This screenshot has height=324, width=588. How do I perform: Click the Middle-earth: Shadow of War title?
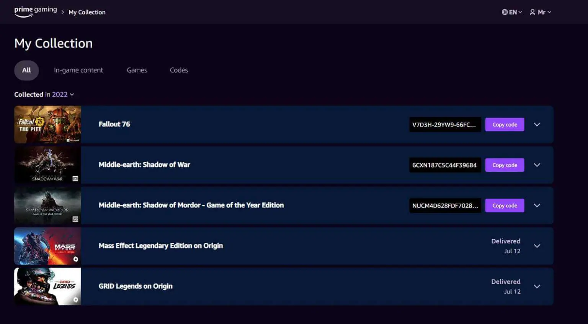pos(144,164)
